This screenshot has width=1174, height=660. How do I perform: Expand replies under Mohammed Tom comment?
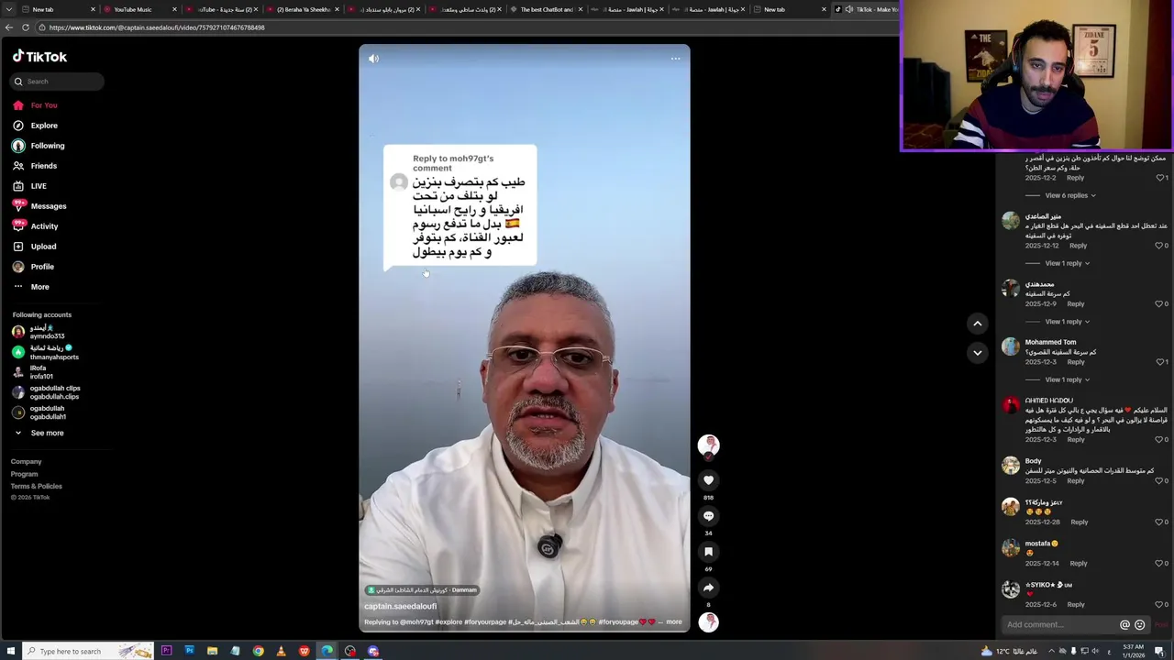[1067, 379]
